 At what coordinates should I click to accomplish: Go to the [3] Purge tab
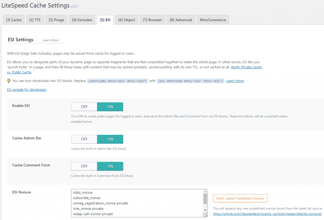click(x=56, y=20)
